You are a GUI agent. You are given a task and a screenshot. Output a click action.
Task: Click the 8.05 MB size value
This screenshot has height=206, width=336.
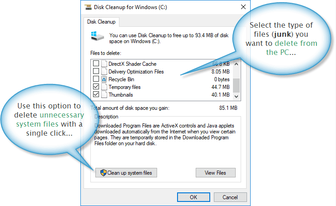(221, 72)
